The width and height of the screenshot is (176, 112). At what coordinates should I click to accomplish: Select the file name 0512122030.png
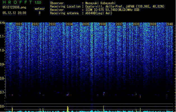(14, 7)
